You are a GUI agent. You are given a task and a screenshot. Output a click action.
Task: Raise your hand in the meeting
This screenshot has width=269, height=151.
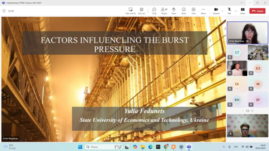pyautogui.click(x=174, y=10)
